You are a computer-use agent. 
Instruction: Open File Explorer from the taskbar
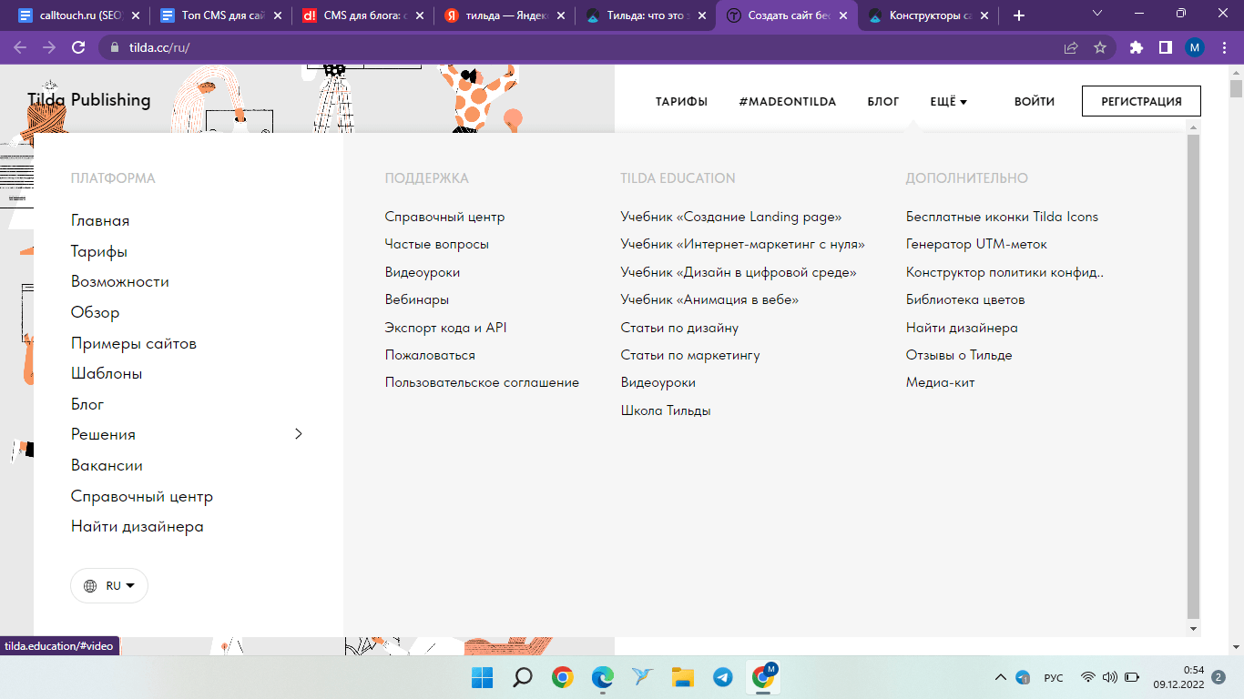coord(683,677)
